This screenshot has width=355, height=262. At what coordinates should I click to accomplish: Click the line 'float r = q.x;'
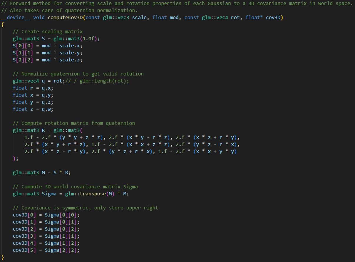33,88
